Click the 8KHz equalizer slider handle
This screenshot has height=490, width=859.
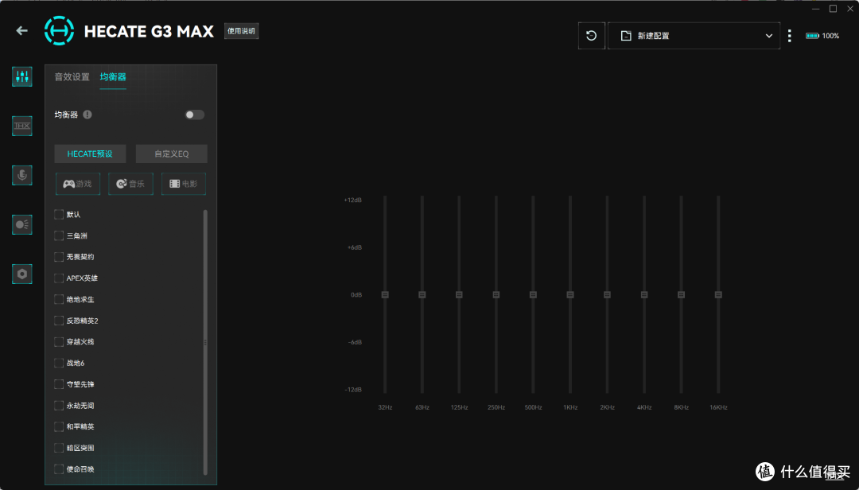[681, 295]
